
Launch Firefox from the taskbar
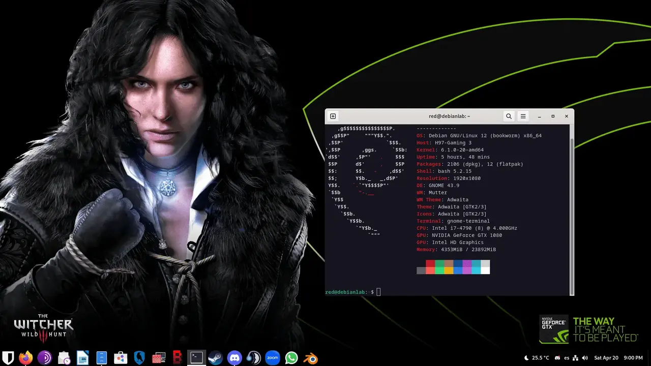coord(26,358)
